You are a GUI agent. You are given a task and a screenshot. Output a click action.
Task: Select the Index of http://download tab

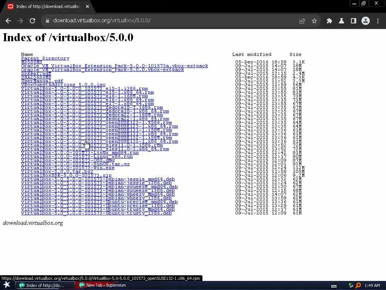pyautogui.click(x=48, y=7)
